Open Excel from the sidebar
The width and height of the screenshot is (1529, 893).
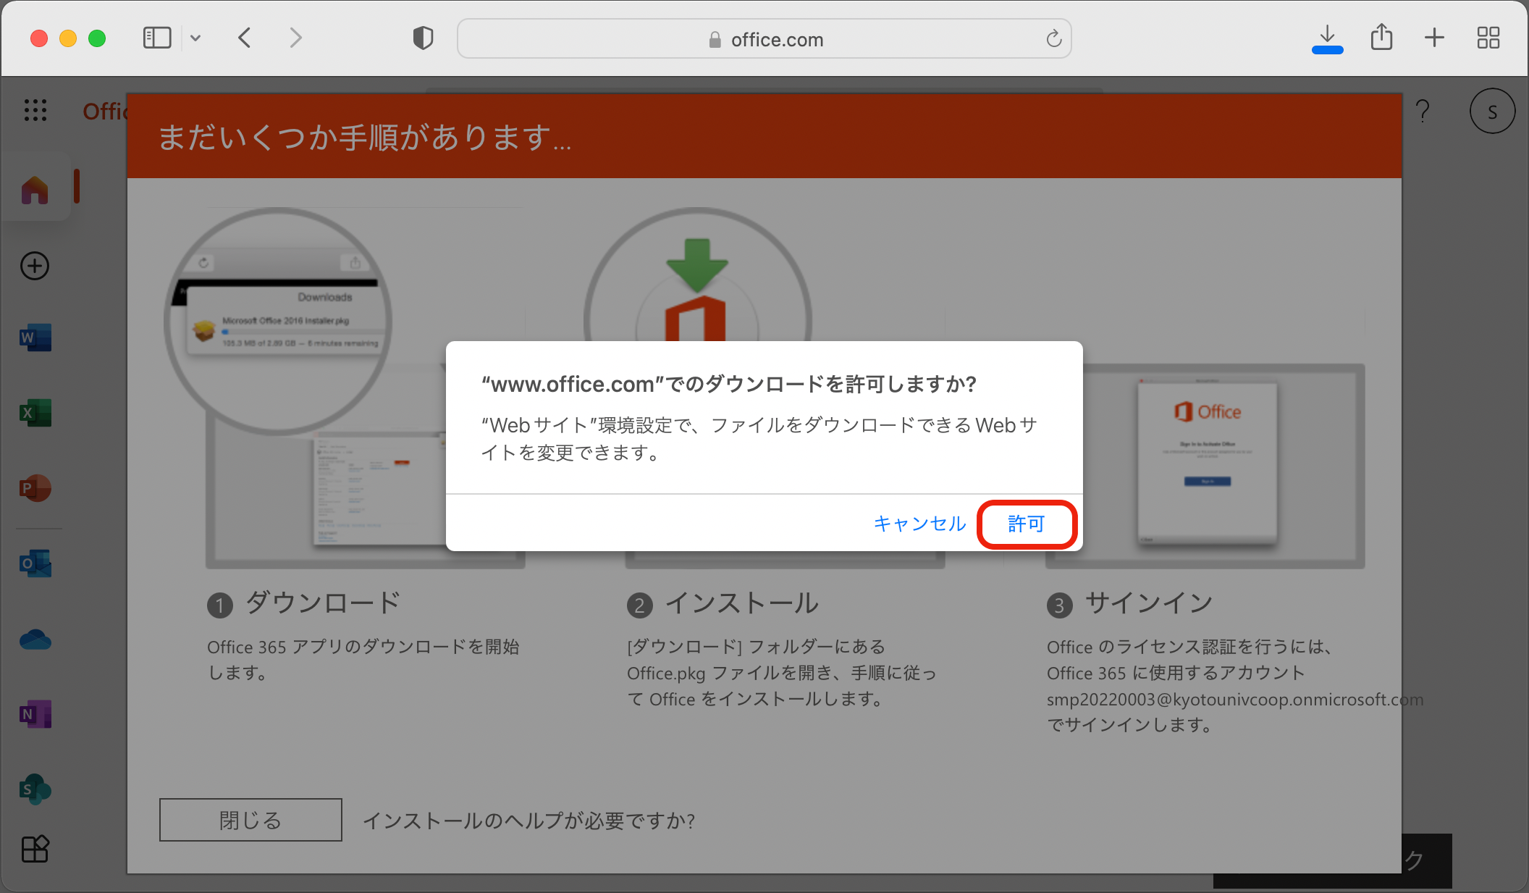pyautogui.click(x=35, y=413)
